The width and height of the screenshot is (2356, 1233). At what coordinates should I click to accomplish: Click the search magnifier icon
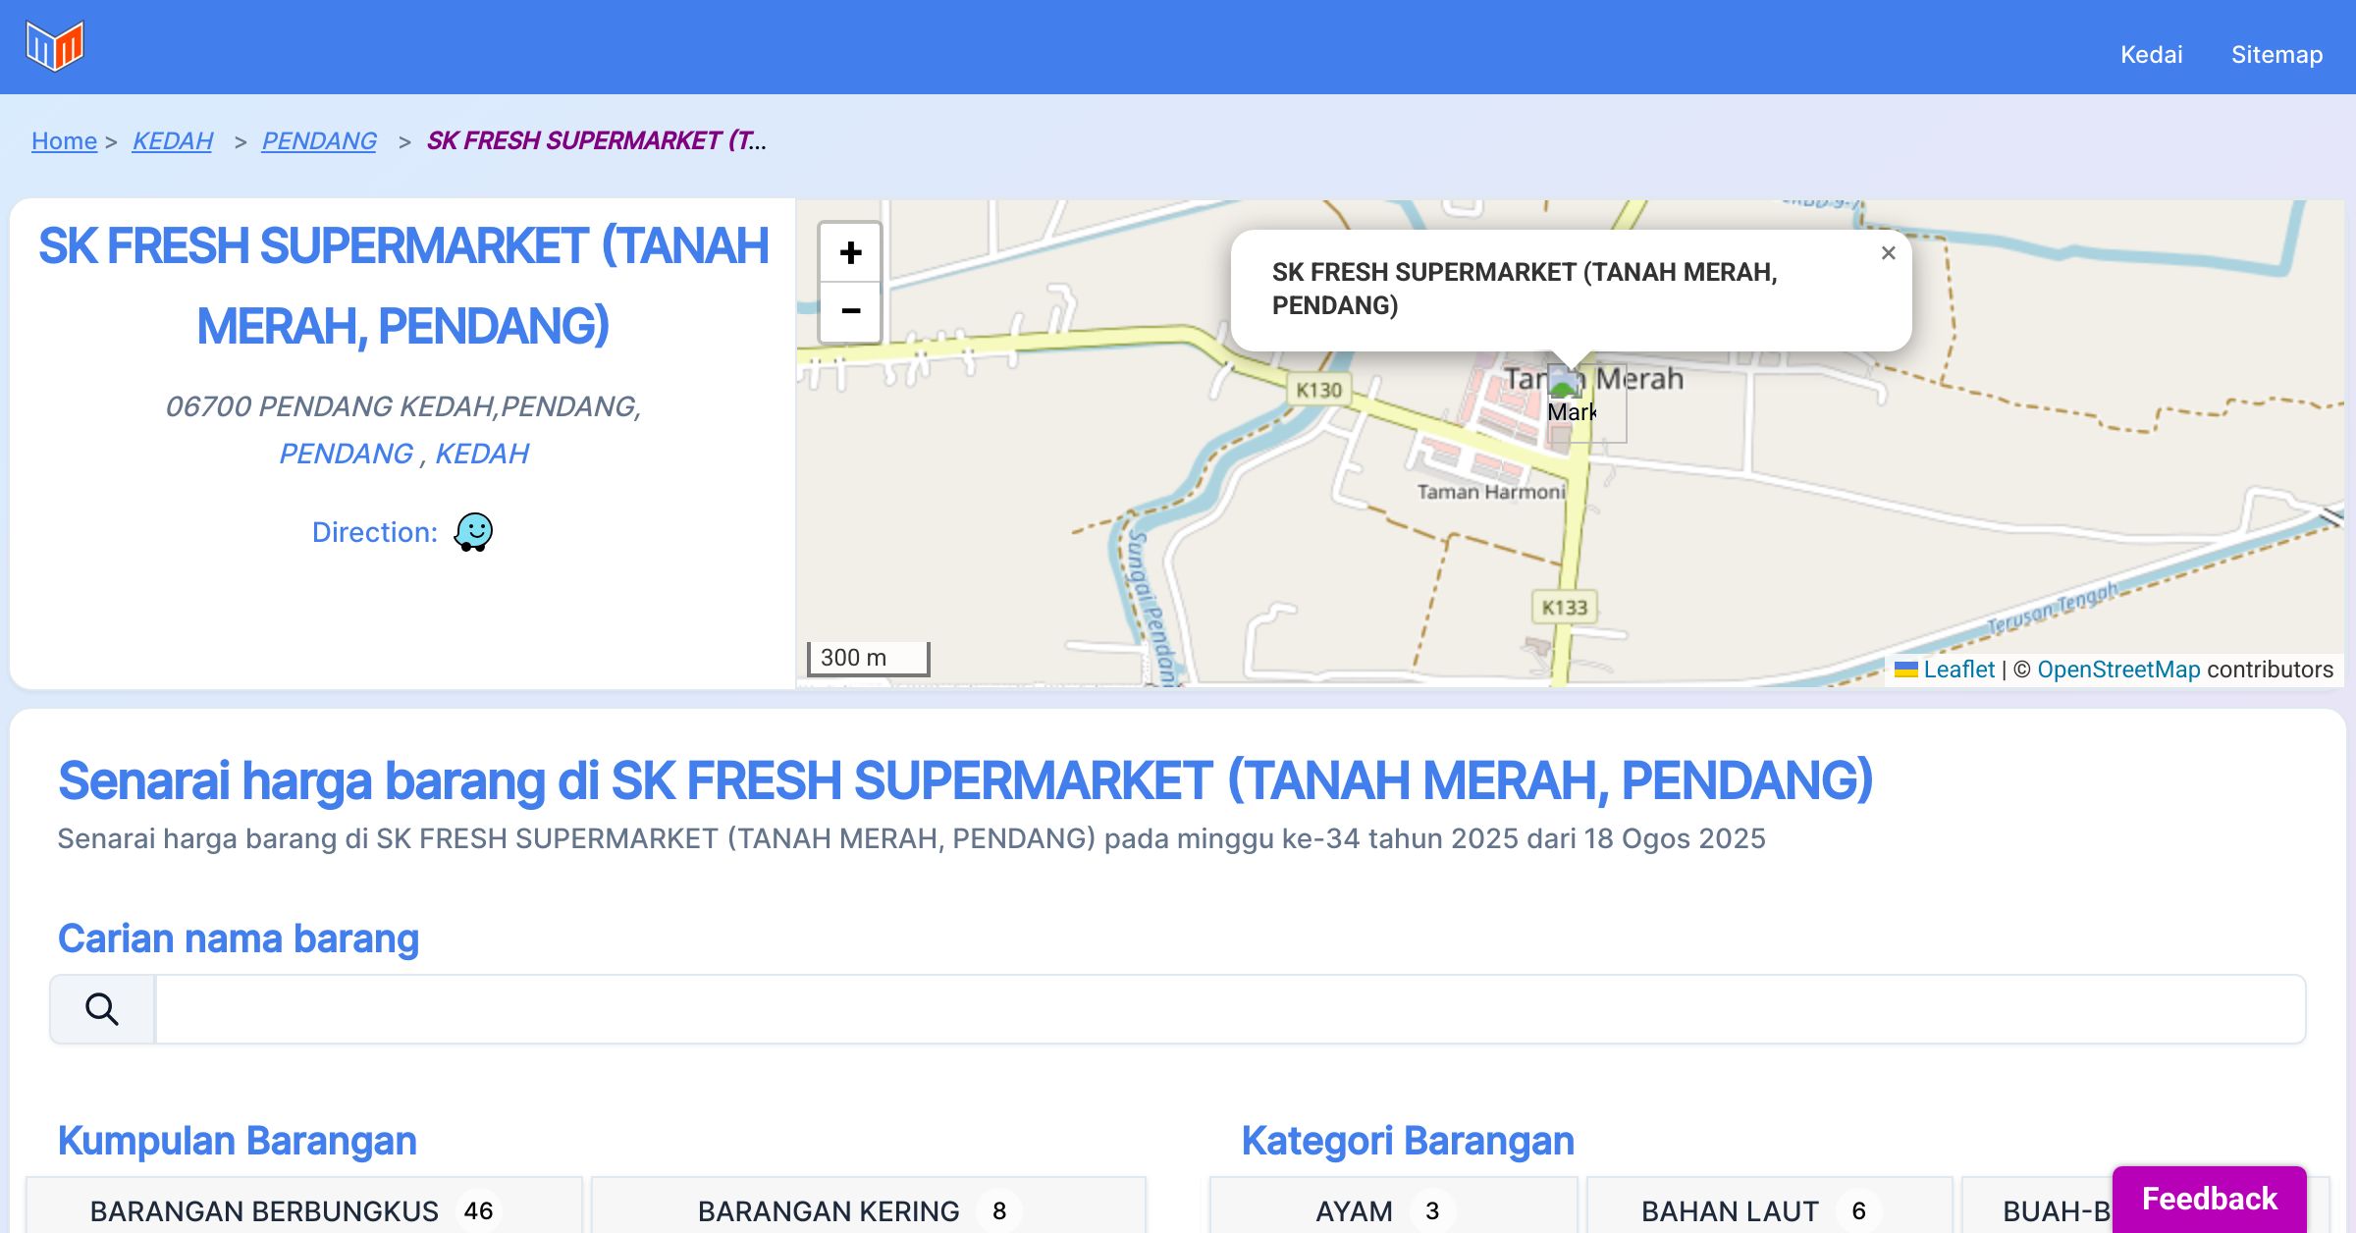pos(102,1009)
